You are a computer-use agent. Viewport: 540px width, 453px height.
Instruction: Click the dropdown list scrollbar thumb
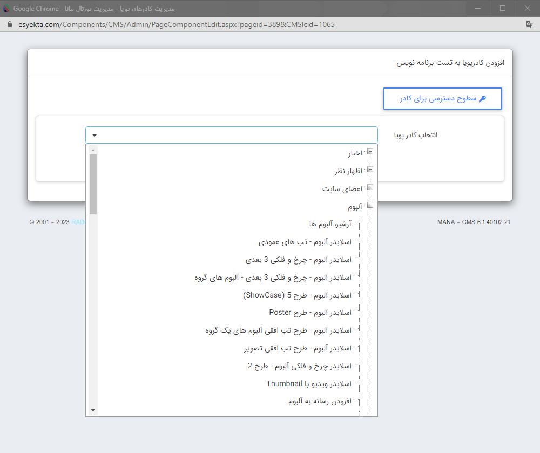click(x=93, y=184)
